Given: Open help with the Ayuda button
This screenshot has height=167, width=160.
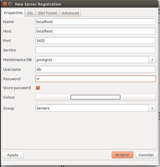Looking at the screenshot, I should 12,155.
